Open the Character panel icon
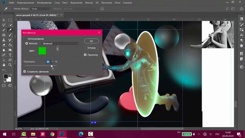245x138 pixels. click(x=242, y=35)
